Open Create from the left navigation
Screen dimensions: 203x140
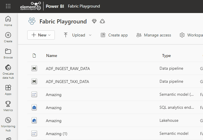coord(8,37)
